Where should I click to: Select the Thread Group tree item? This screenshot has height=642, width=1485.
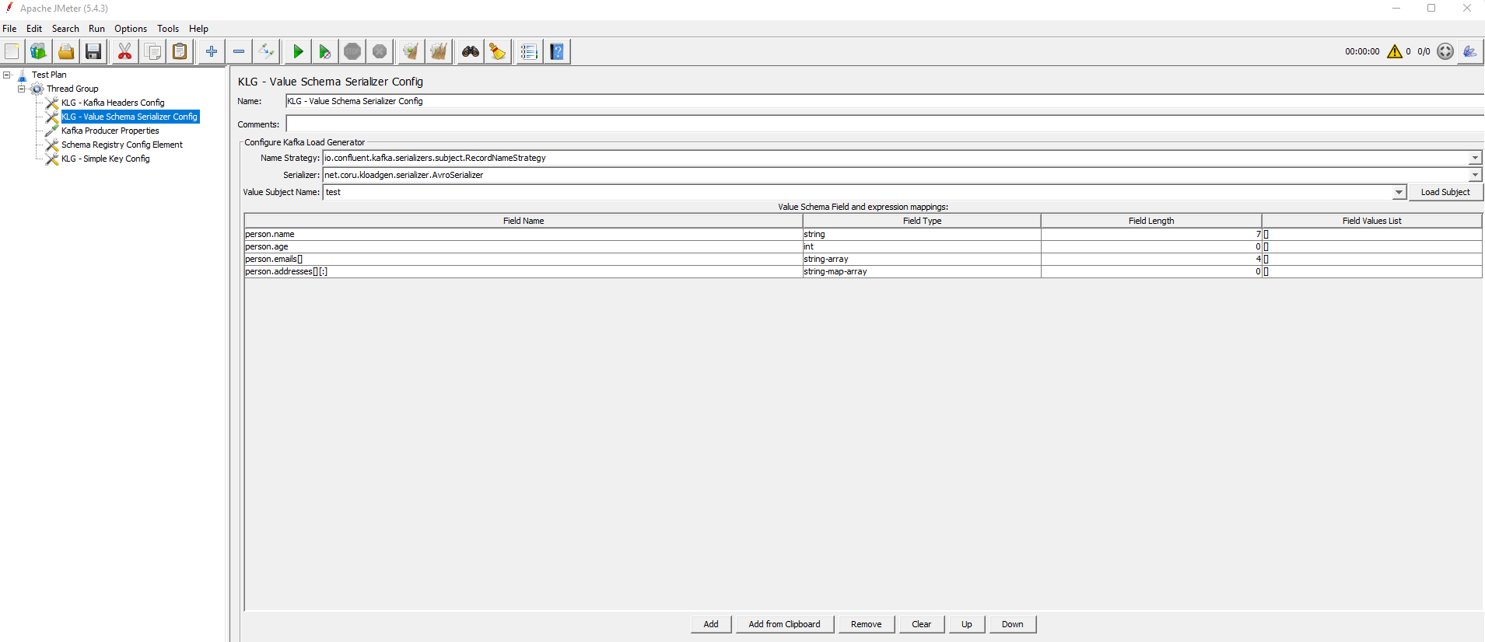(x=72, y=89)
